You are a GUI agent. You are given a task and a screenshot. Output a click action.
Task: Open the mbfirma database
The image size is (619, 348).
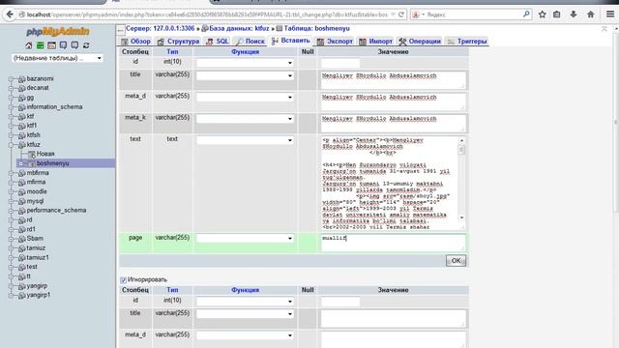coord(38,173)
